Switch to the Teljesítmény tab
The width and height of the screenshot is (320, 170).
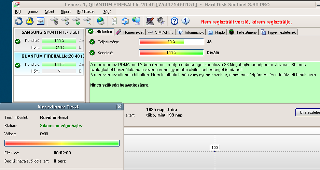click(243, 32)
